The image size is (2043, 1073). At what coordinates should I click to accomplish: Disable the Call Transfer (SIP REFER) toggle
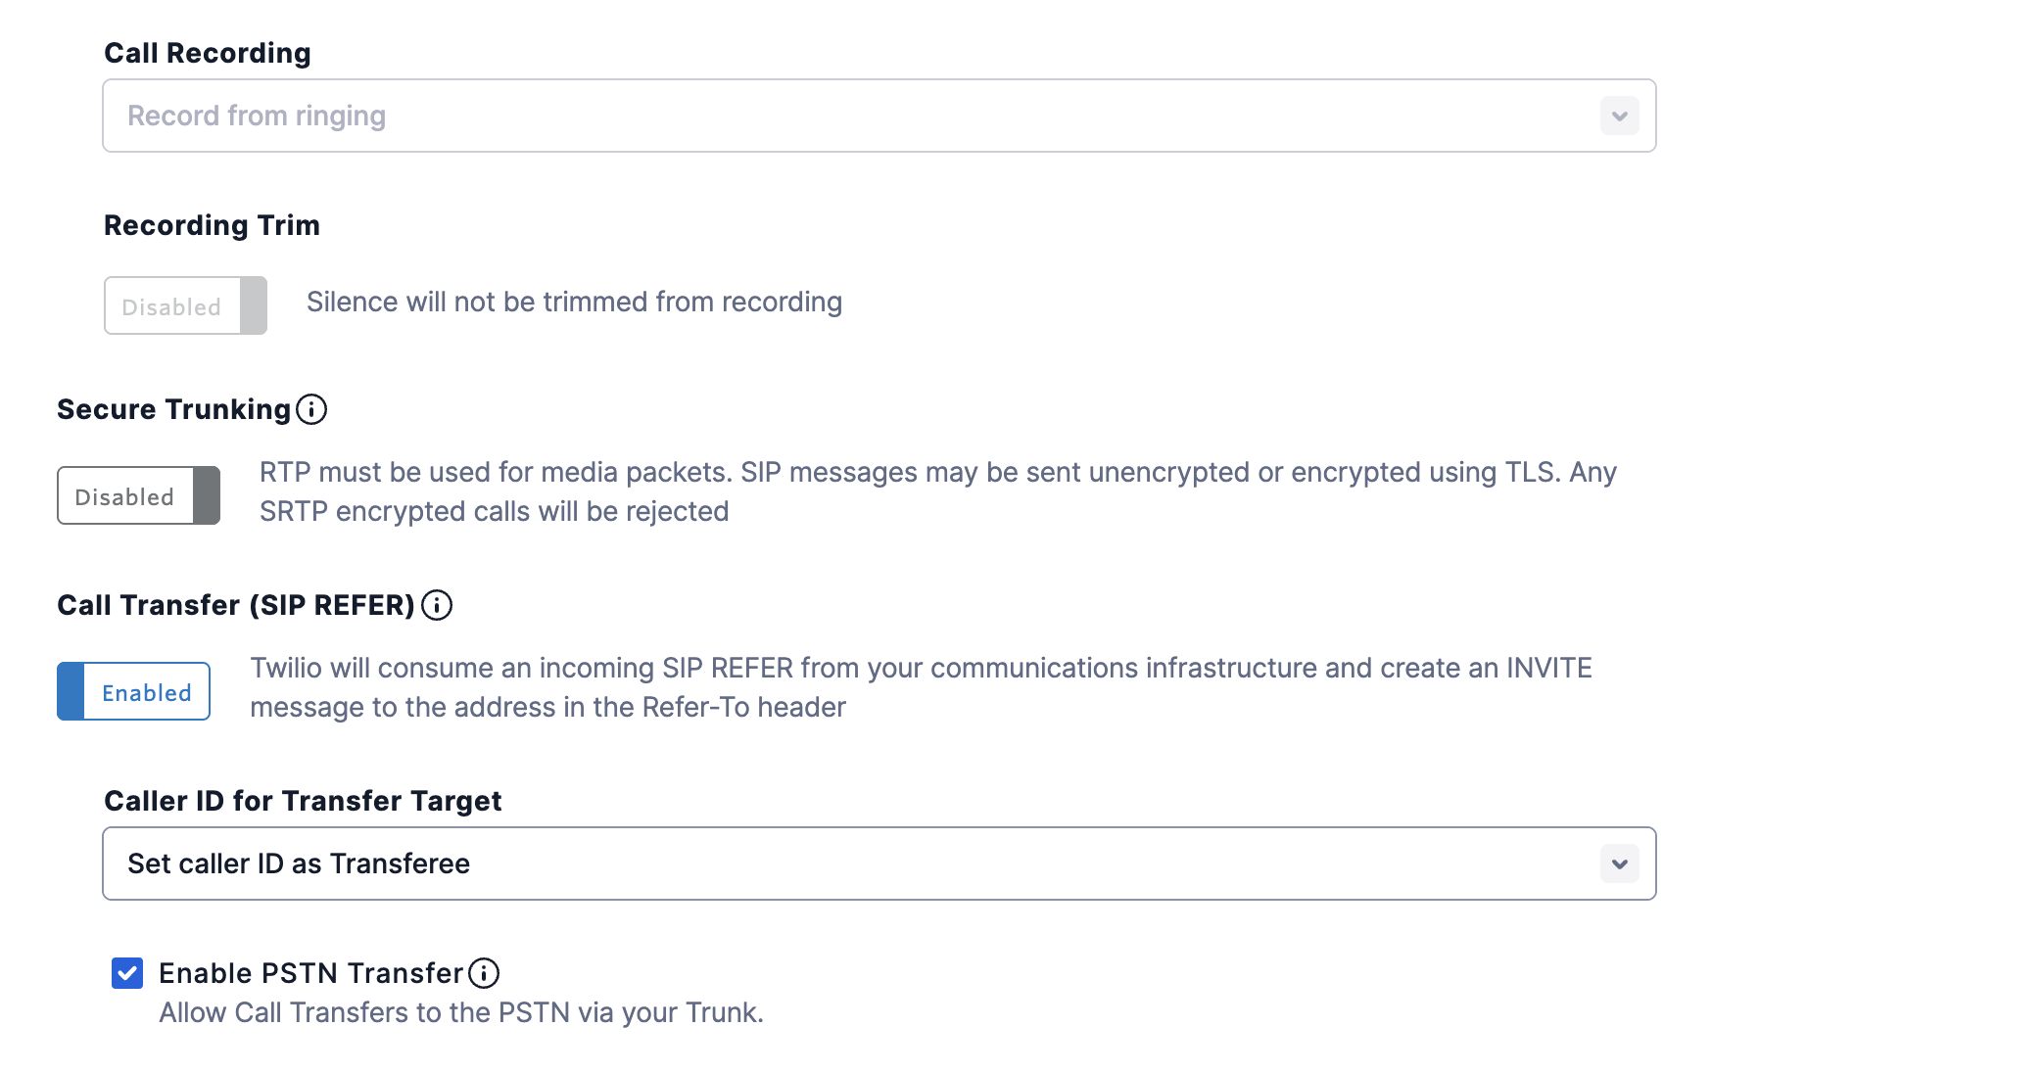pyautogui.click(x=133, y=690)
